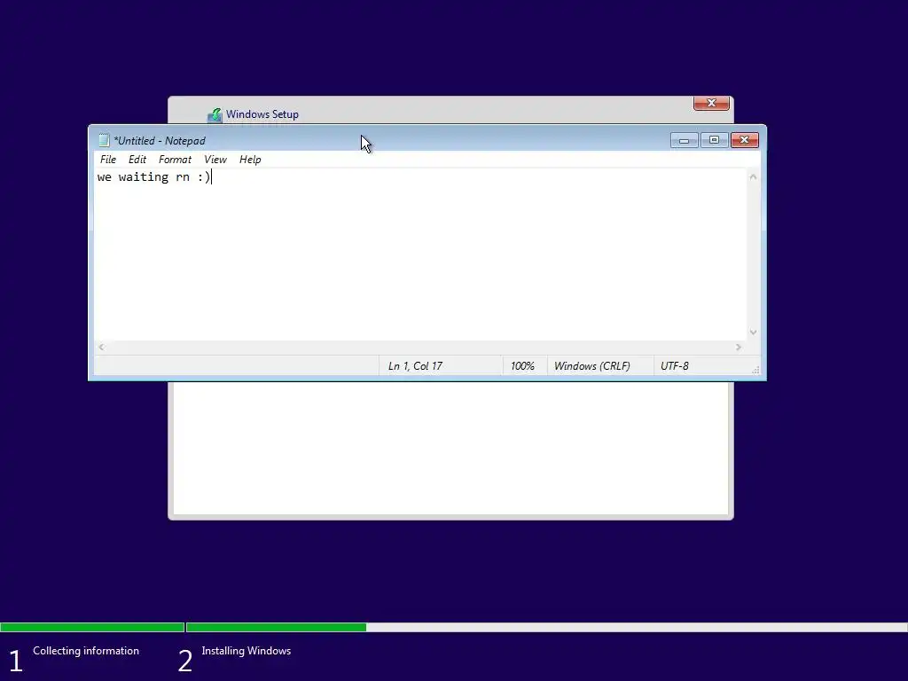Open the Format menu in Notepad
The height and width of the screenshot is (681, 908).
coord(175,160)
